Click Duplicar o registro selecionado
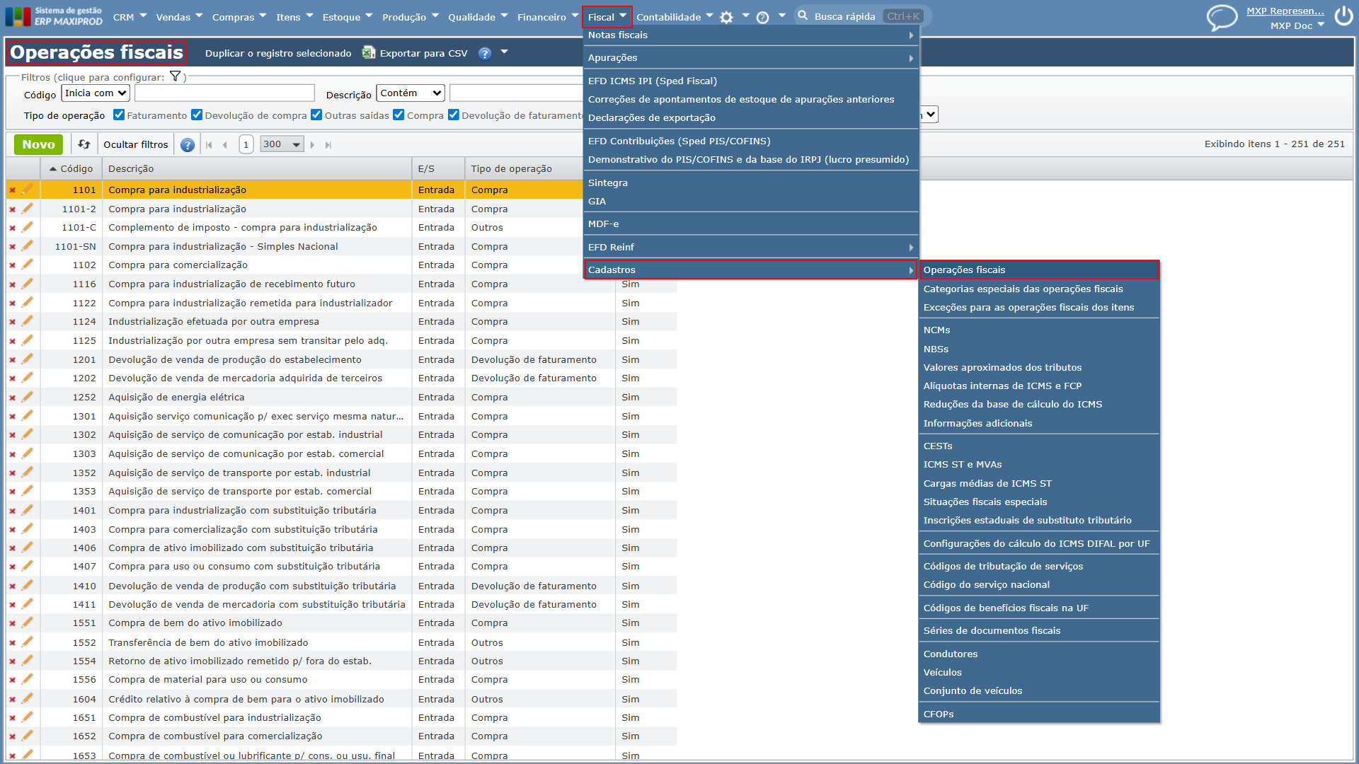 tap(278, 53)
